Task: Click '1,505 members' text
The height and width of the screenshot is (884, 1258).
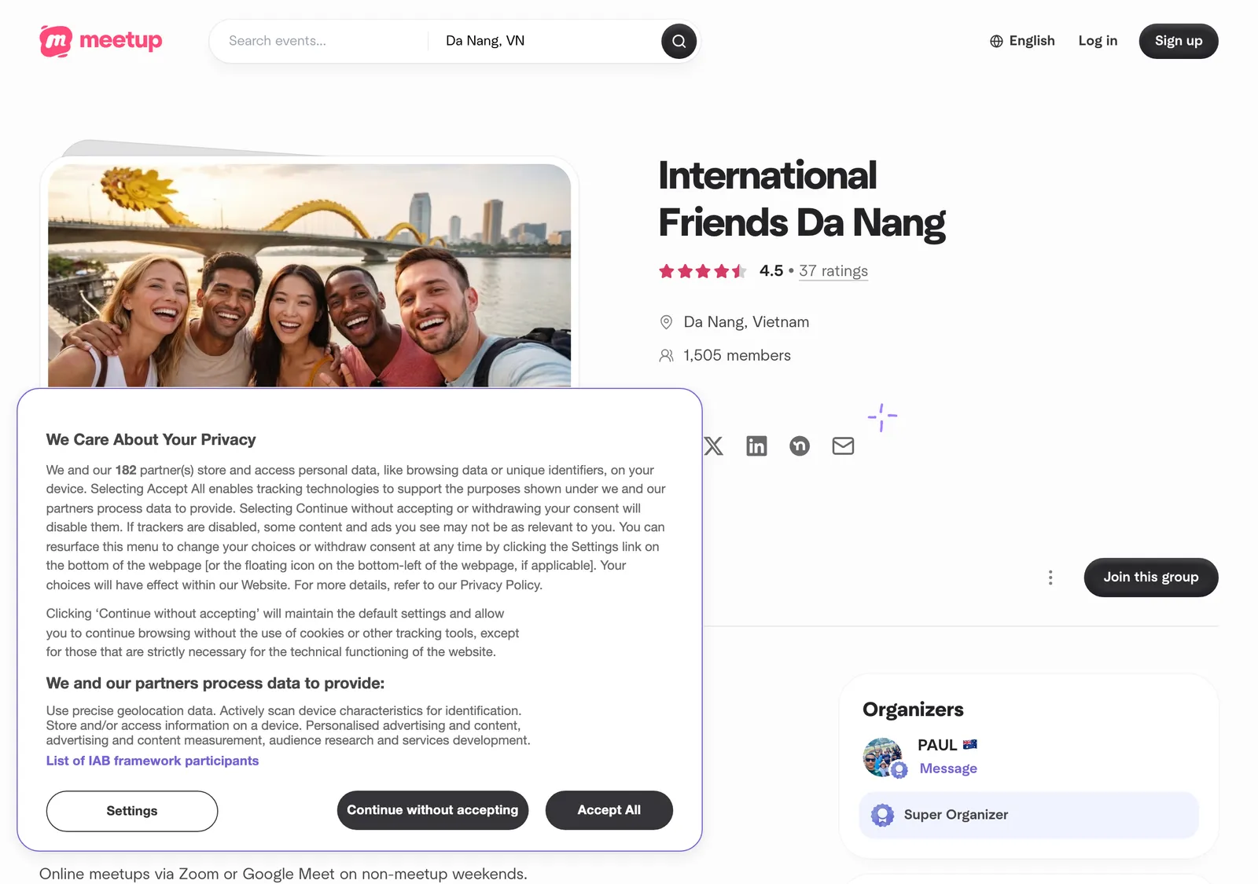Action: pyautogui.click(x=737, y=355)
